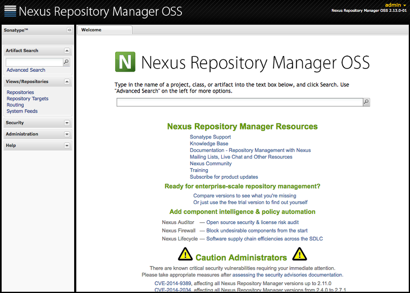410x293 pixels.
Task: Click the Administration panel header title
Action: [22, 134]
